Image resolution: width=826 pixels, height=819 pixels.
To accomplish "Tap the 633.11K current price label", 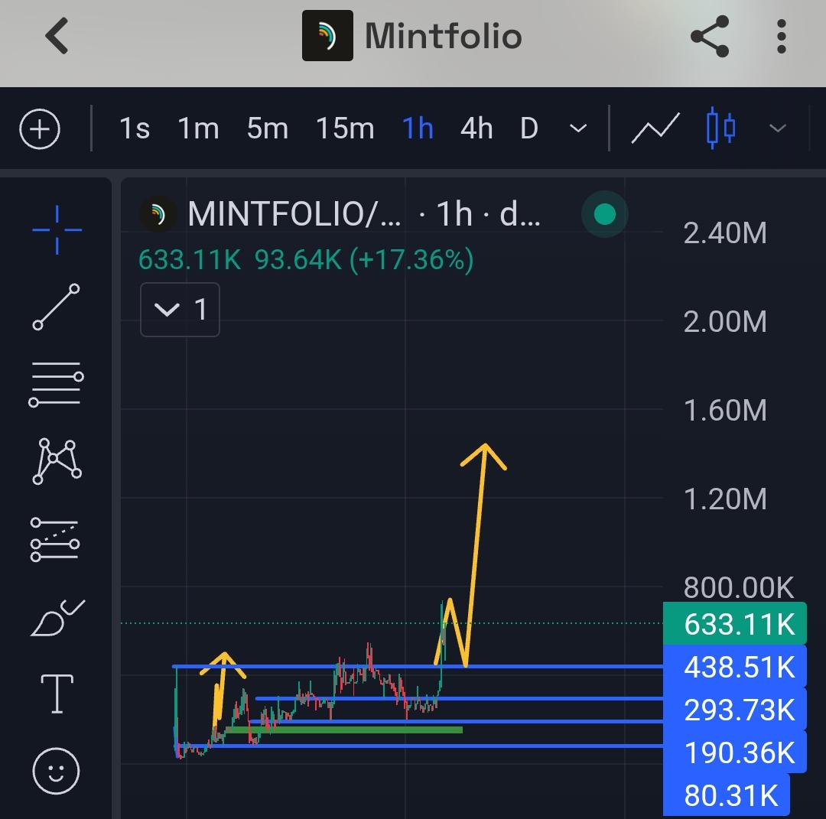I will click(x=735, y=624).
